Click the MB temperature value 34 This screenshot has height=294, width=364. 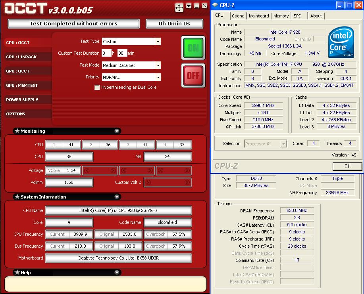coord(168,157)
